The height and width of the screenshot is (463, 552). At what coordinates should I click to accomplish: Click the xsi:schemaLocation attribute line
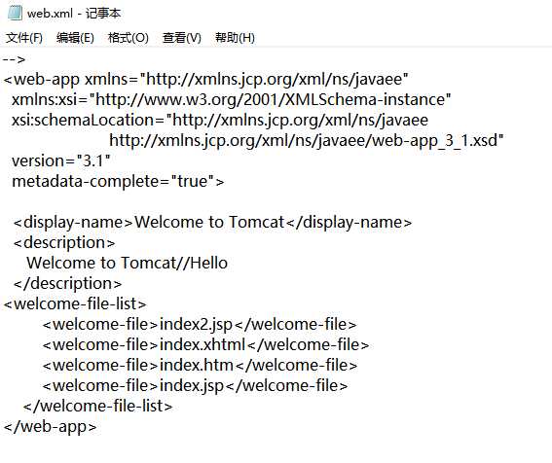point(220,121)
